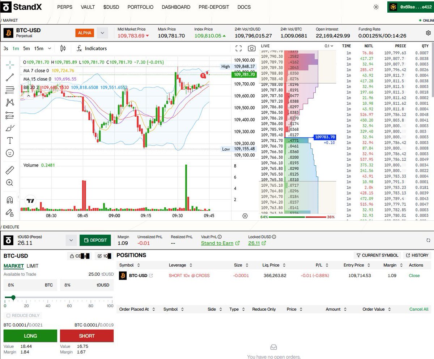Toggle lock all drawing tools icon
This screenshot has width=434, height=359.
[10, 213]
